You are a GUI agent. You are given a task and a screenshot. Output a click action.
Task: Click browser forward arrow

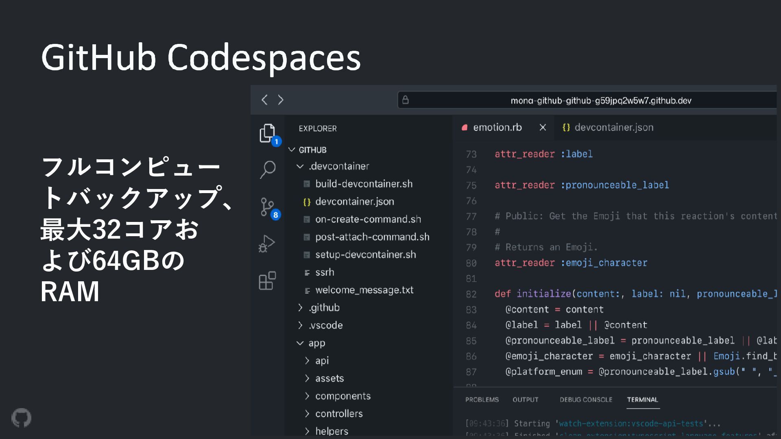281,100
